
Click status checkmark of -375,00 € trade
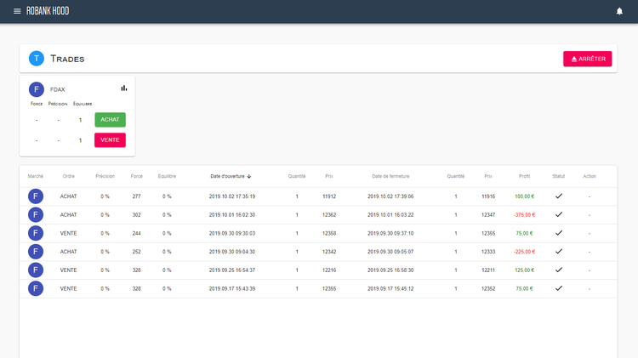[559, 215]
